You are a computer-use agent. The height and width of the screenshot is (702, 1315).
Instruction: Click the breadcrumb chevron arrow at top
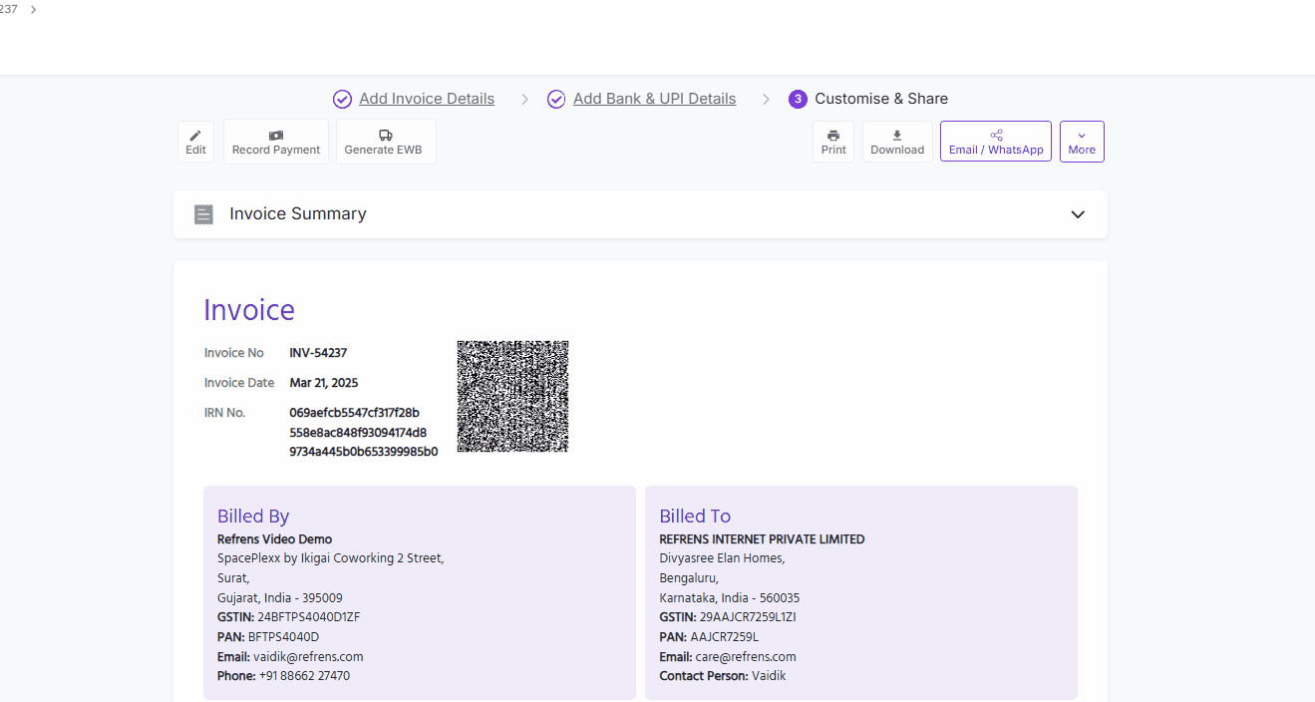tap(34, 9)
